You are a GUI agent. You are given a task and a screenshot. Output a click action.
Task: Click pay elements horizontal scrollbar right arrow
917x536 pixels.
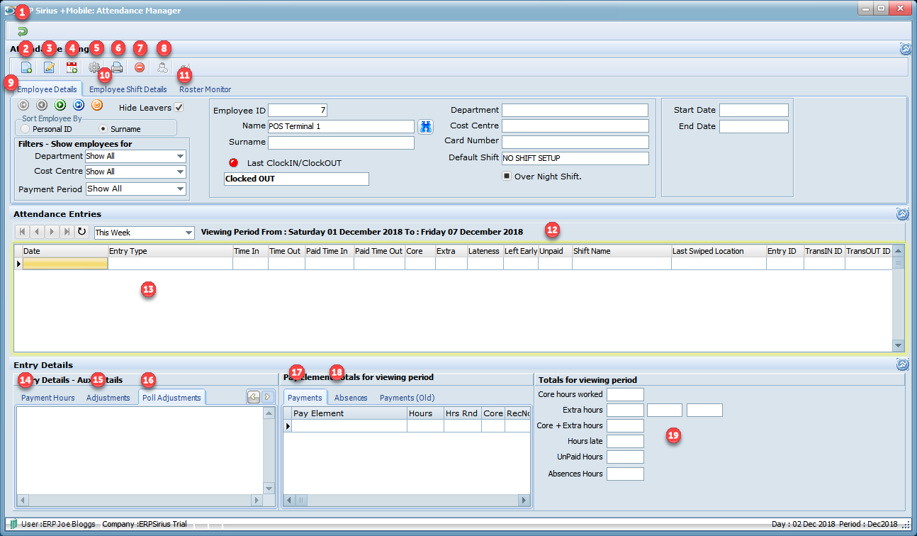click(524, 501)
